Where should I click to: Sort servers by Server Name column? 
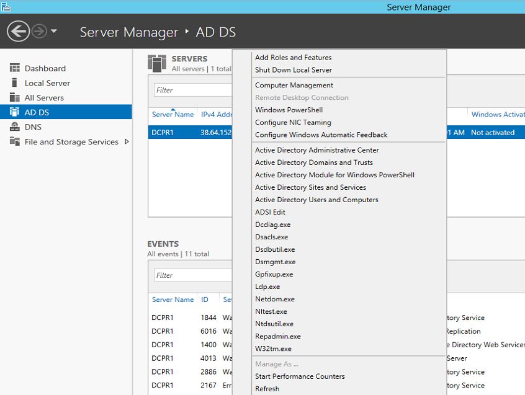coord(173,115)
